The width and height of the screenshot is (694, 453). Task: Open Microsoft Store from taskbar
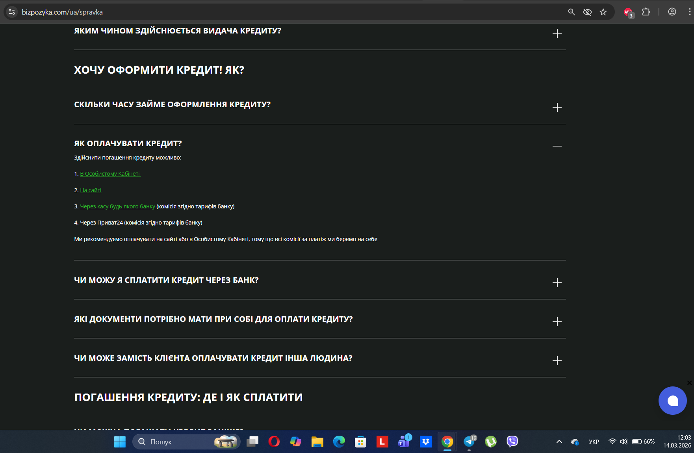[x=361, y=442]
